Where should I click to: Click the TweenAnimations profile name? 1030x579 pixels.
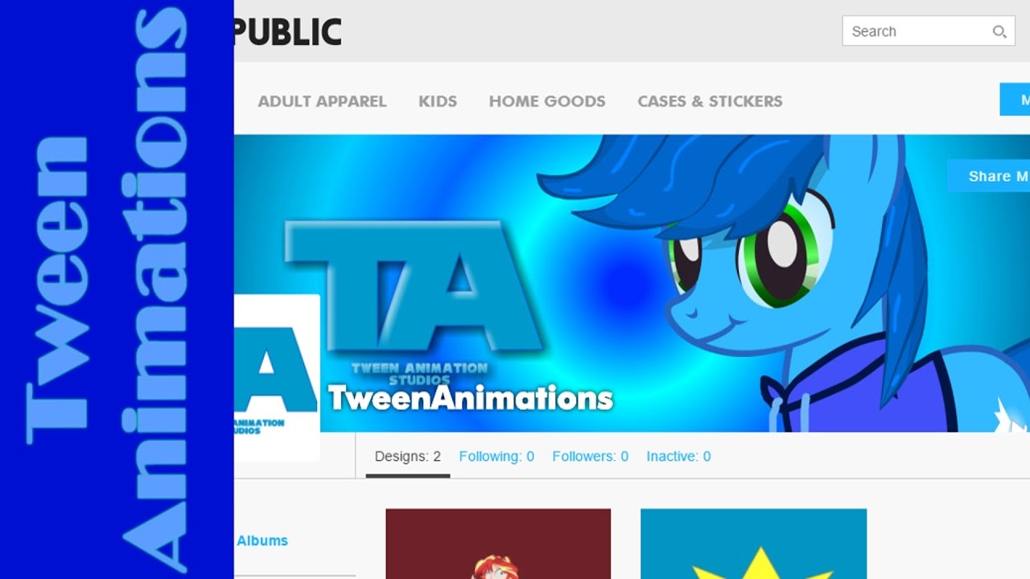(x=471, y=398)
